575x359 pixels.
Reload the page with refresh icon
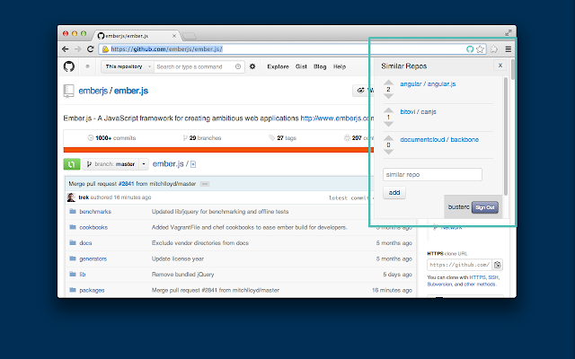click(x=90, y=49)
